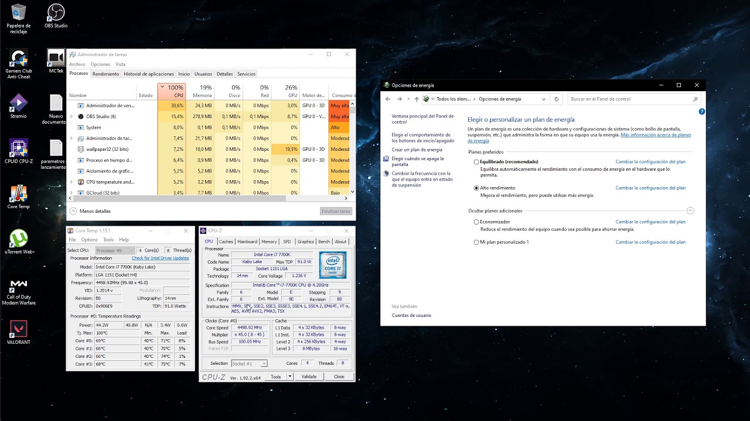This screenshot has height=421, width=750.
Task: Click the refresh icon in Opciones de energía
Action: 557,99
